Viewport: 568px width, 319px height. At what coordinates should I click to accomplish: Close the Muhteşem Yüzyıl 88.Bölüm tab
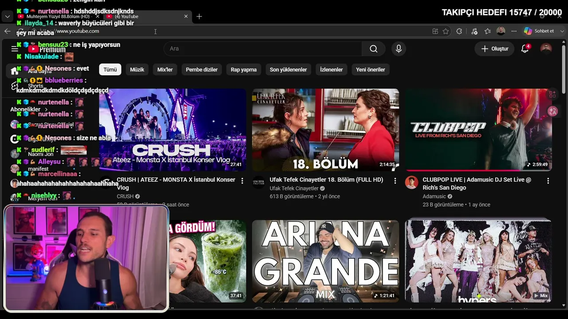click(x=98, y=16)
